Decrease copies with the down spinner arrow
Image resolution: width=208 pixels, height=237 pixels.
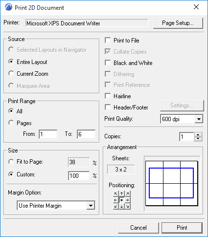(198, 139)
